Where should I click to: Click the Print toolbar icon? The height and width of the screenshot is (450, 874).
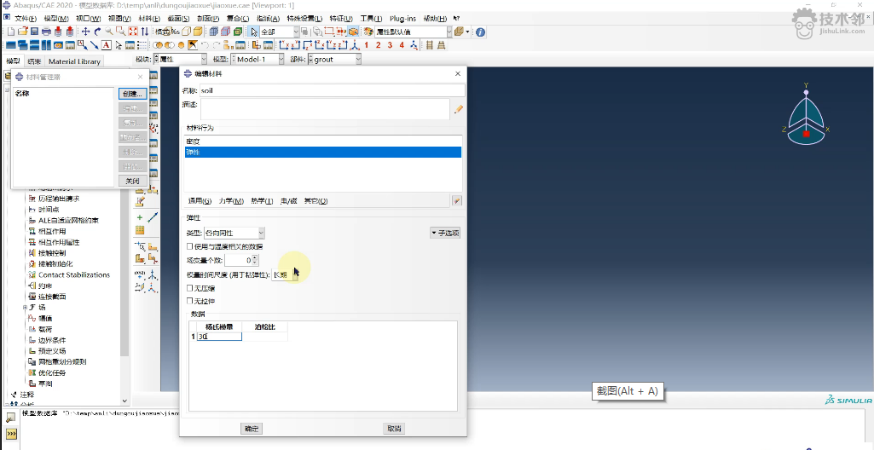(x=46, y=32)
